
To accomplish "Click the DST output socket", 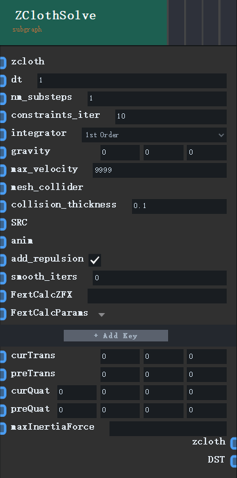I will [x=234, y=461].
